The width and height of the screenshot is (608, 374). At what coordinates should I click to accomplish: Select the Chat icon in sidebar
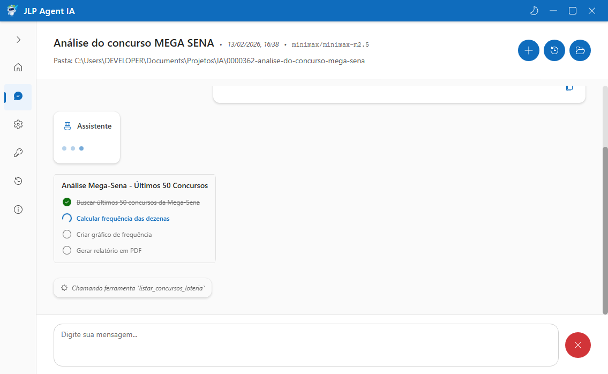(18, 96)
